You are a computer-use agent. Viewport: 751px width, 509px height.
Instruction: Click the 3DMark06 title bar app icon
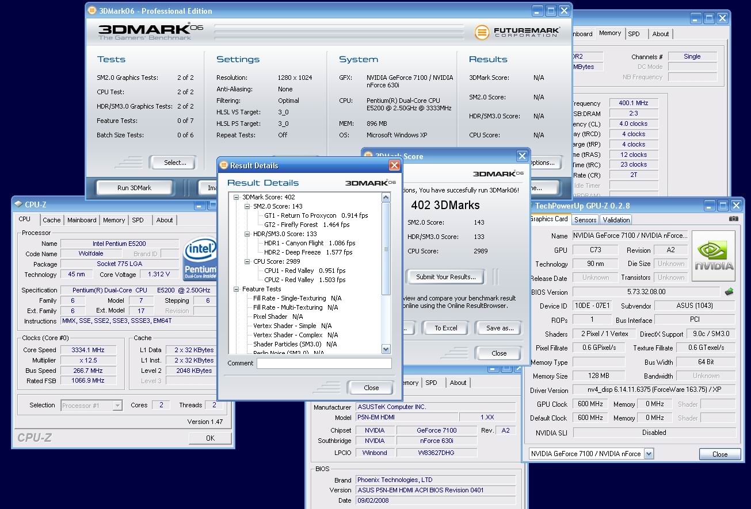coord(93,10)
